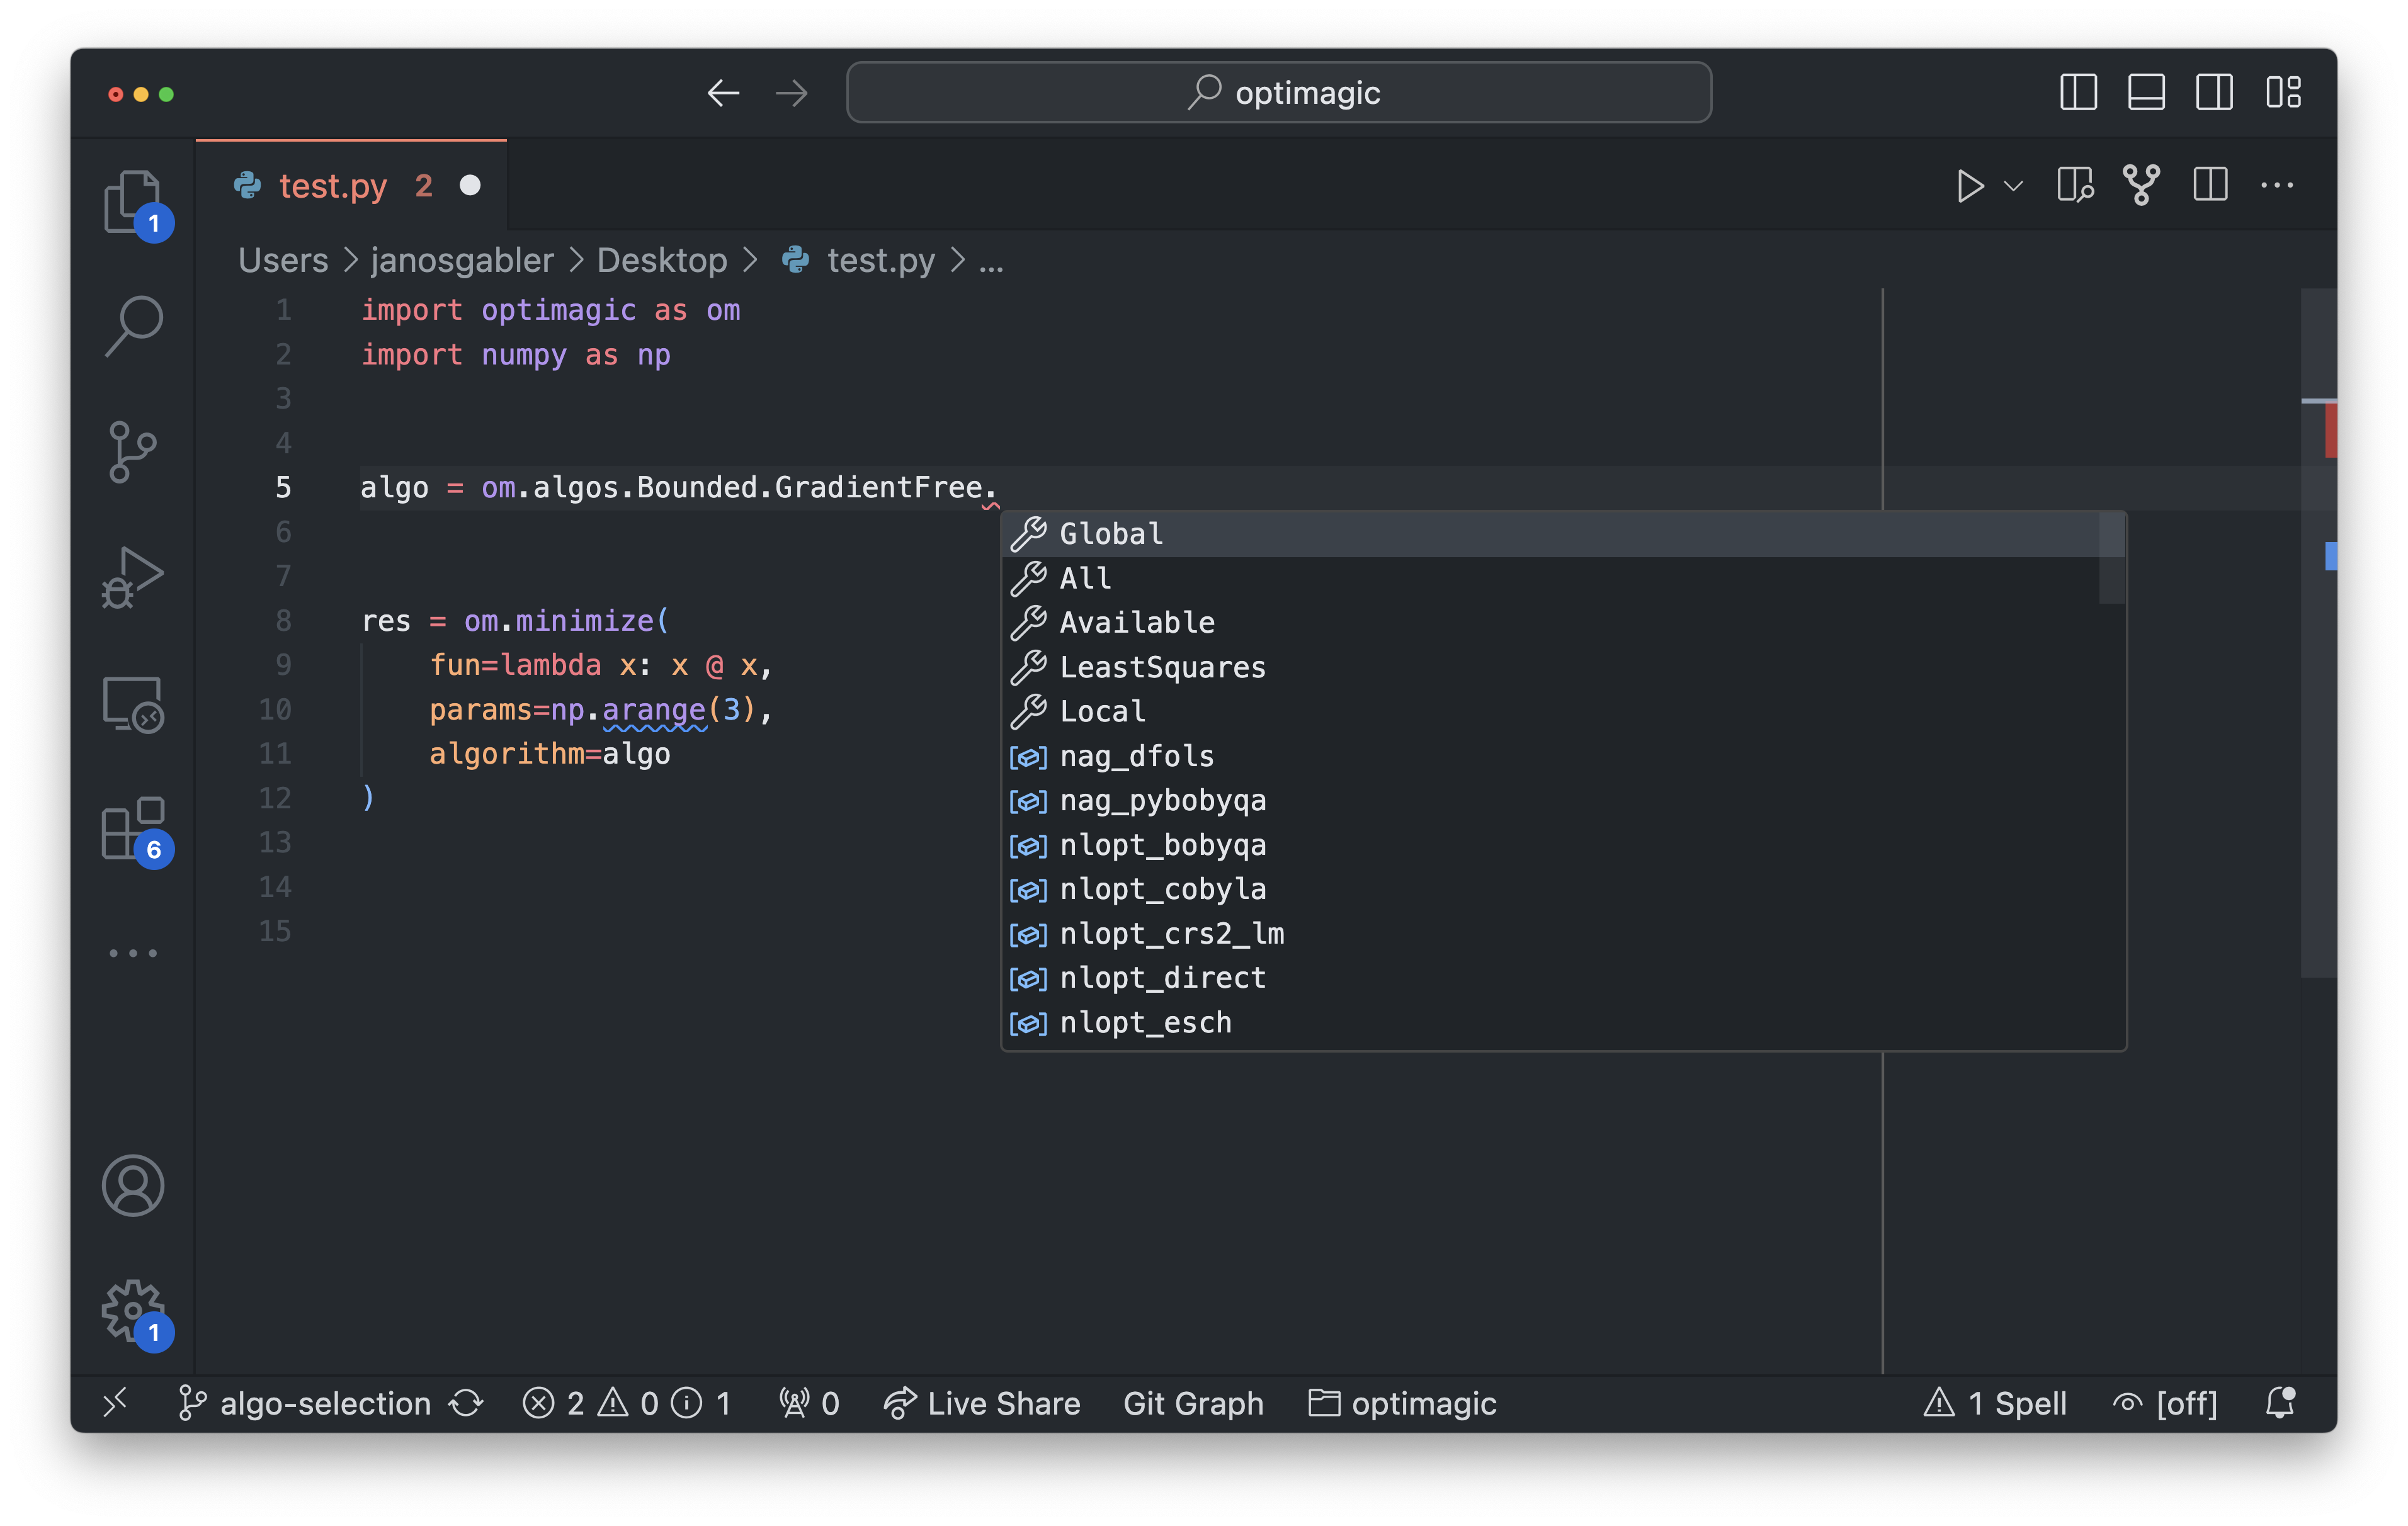Image resolution: width=2408 pixels, height=1526 pixels.
Task: Go forward in navigation history
Action: [x=792, y=93]
